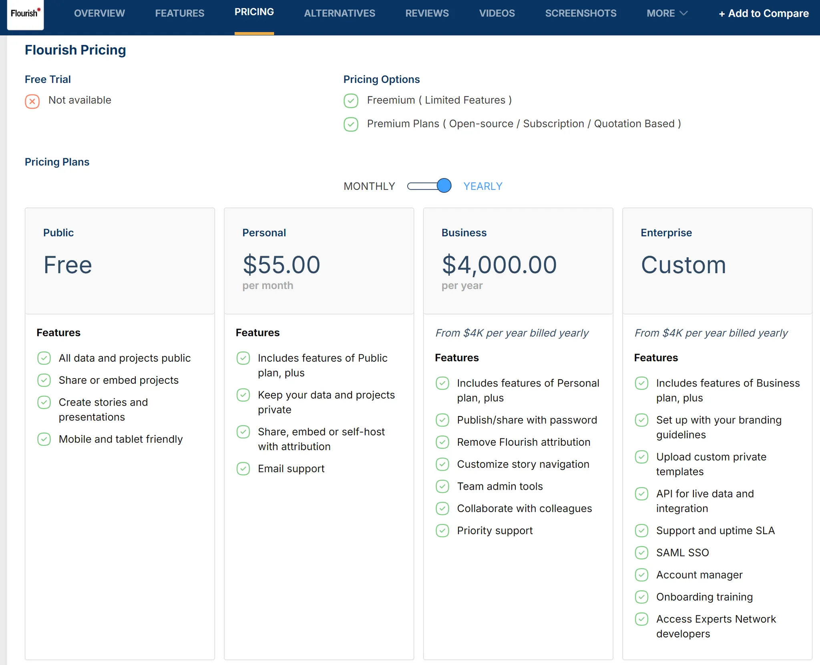Click check icon beside Email support
This screenshot has width=820, height=665.
(x=243, y=469)
